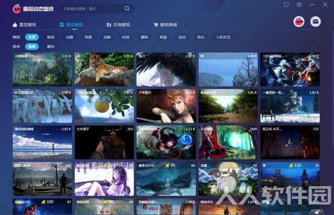Switch to the 本地壁纸 tab
The width and height of the screenshot is (334, 215).
coord(118,25)
